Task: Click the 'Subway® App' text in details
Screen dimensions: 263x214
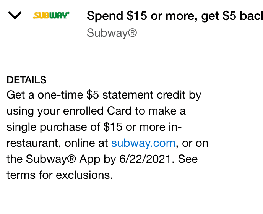Action: (x=63, y=159)
